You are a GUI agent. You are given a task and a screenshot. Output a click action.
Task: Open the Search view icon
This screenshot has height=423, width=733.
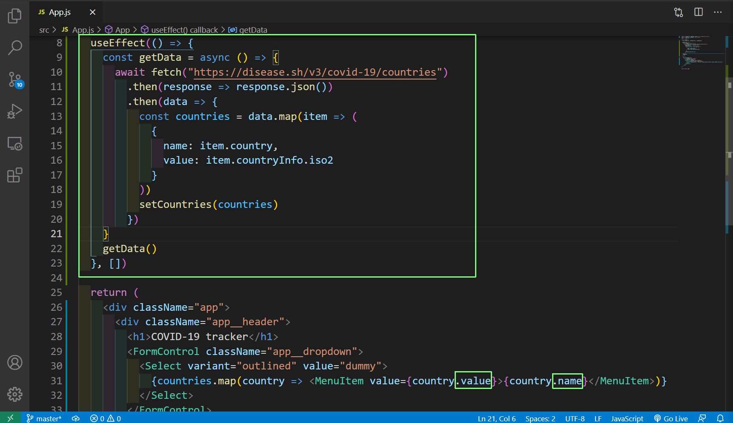point(14,48)
